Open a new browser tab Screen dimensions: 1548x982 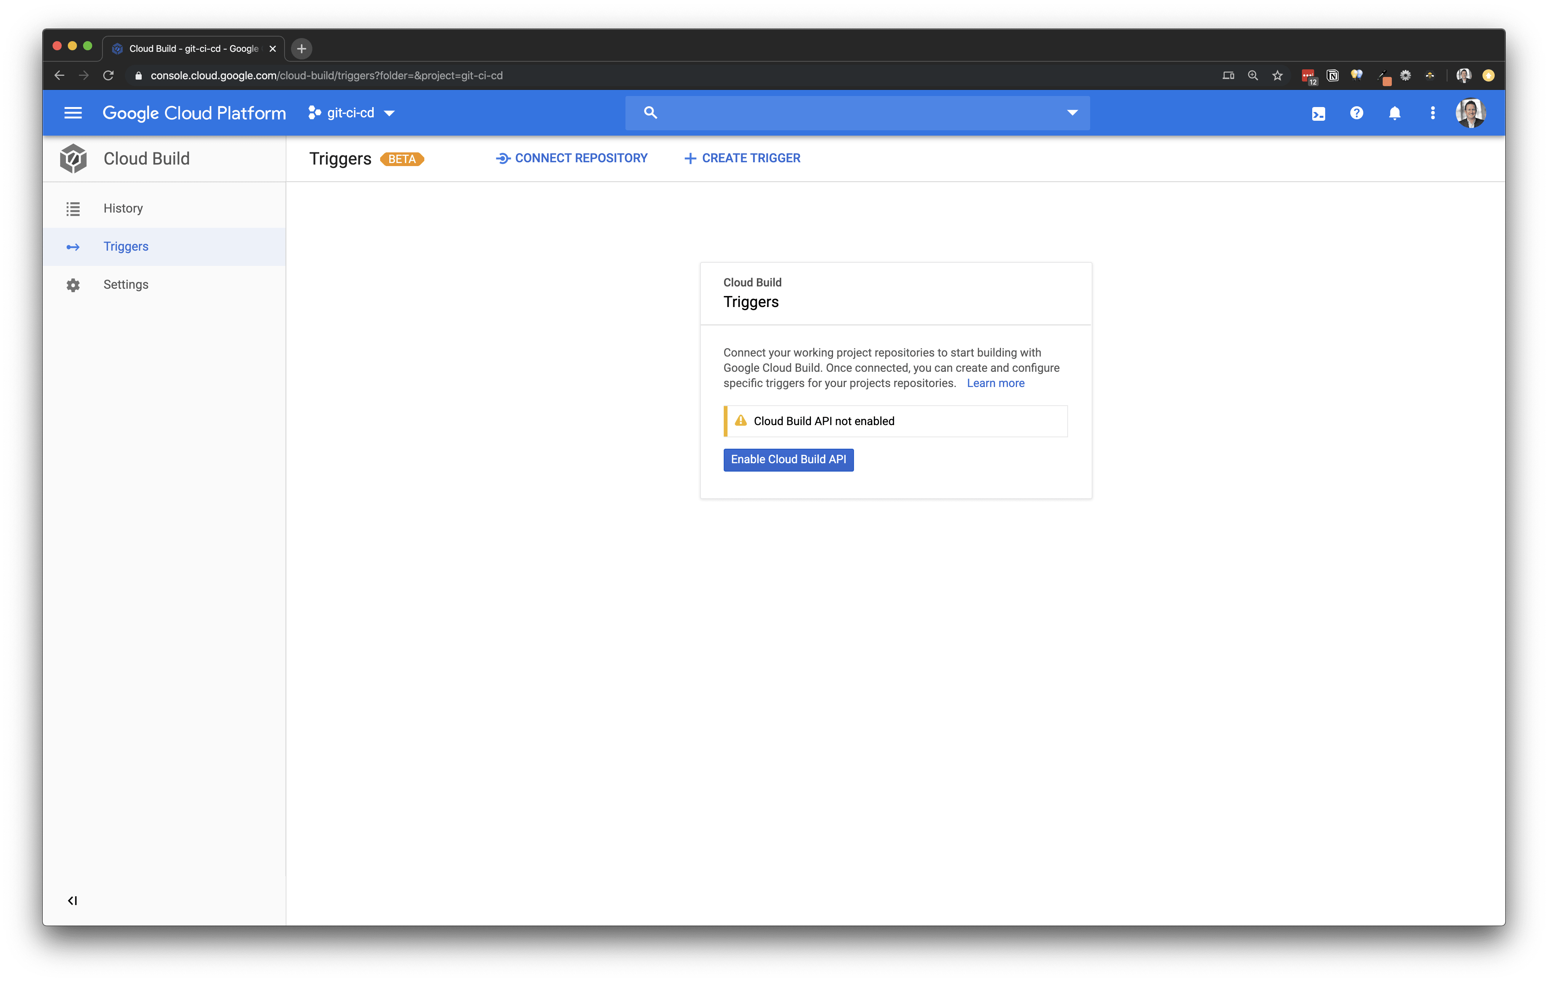click(302, 49)
